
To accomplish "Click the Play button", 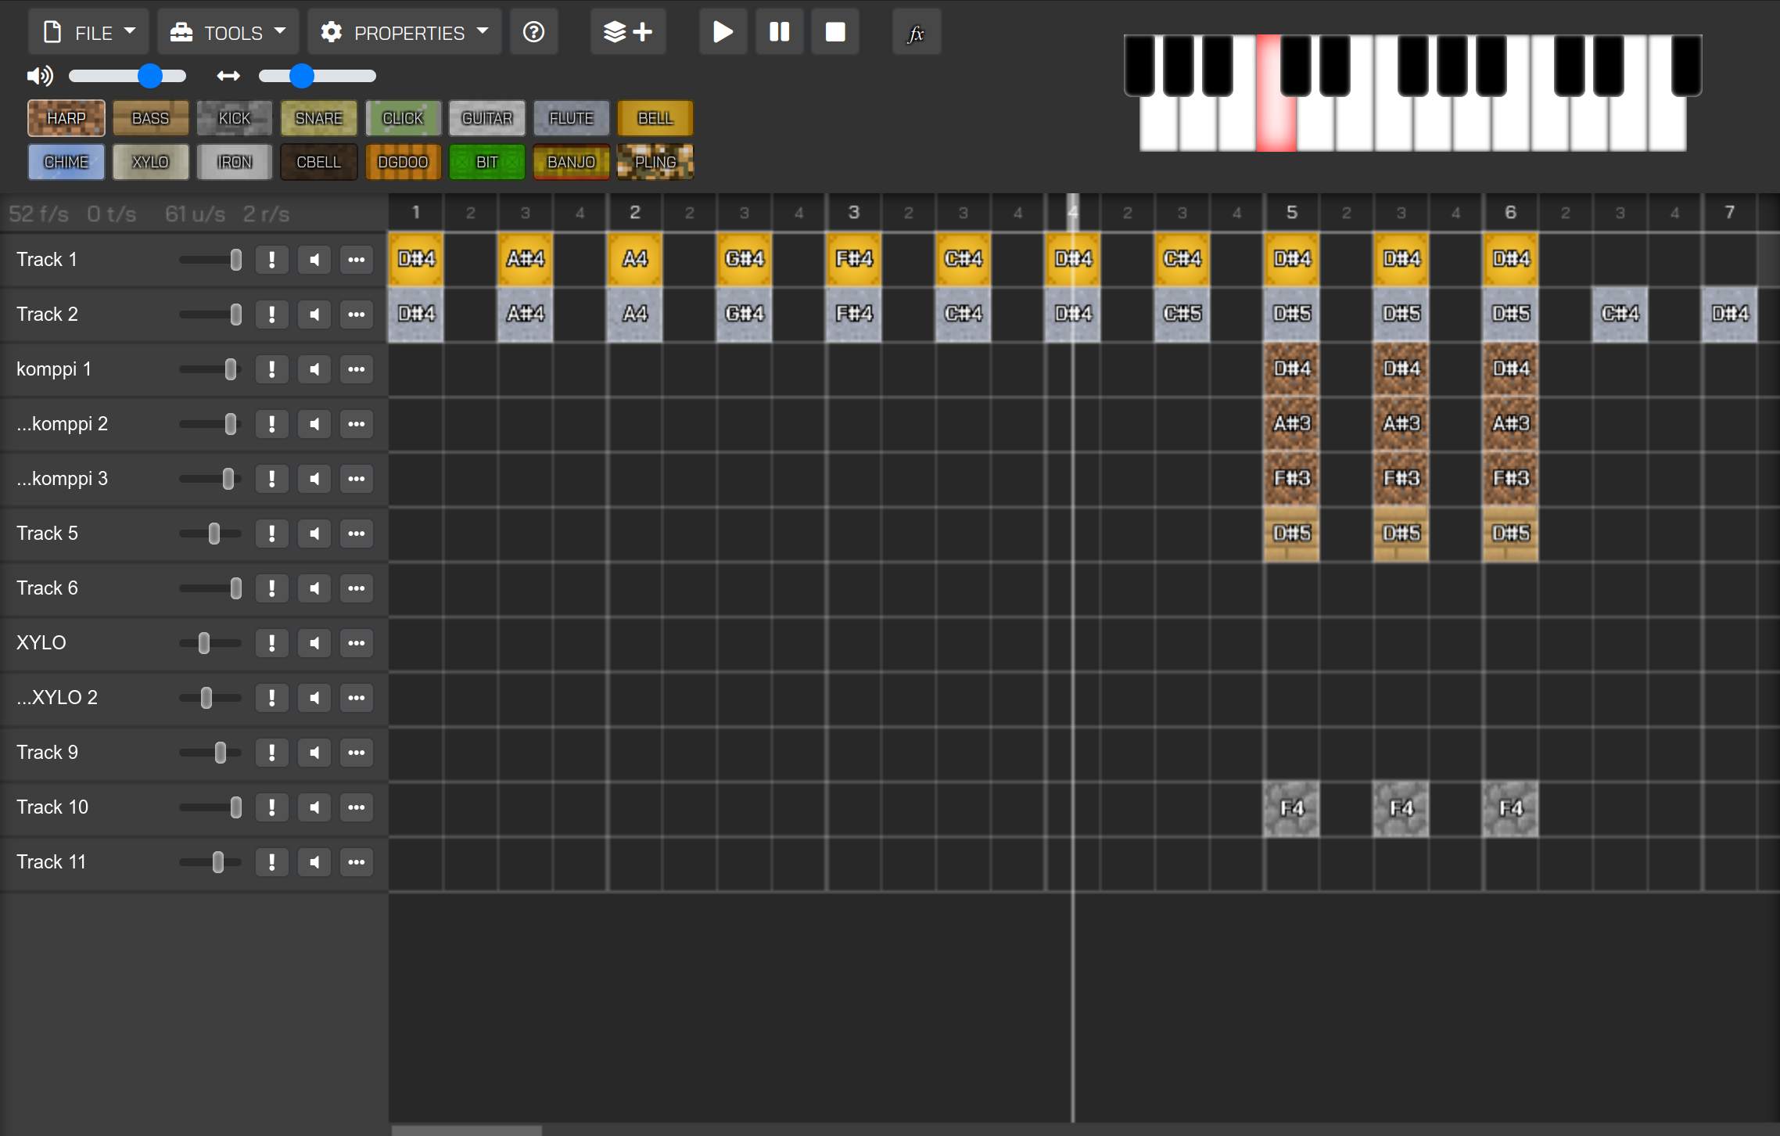I will click(x=723, y=32).
